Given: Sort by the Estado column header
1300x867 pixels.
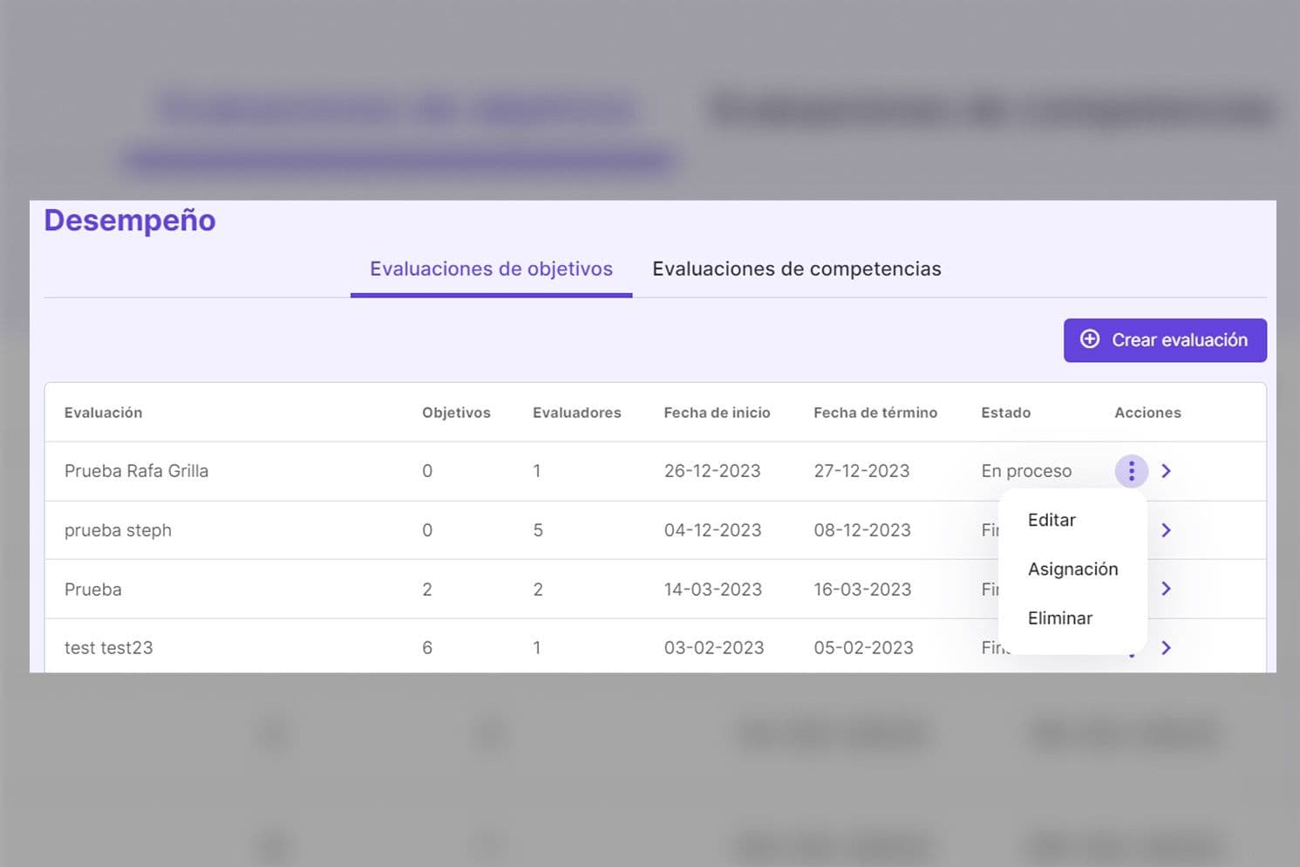Looking at the screenshot, I should (x=1005, y=413).
